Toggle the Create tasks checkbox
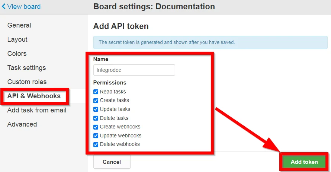331x172 pixels. 96,101
